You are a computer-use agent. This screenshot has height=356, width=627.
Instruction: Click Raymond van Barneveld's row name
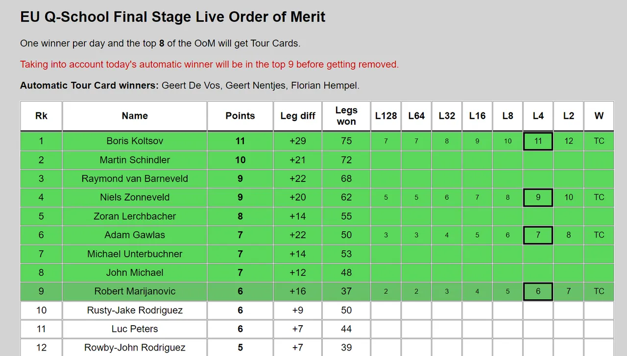coord(135,178)
